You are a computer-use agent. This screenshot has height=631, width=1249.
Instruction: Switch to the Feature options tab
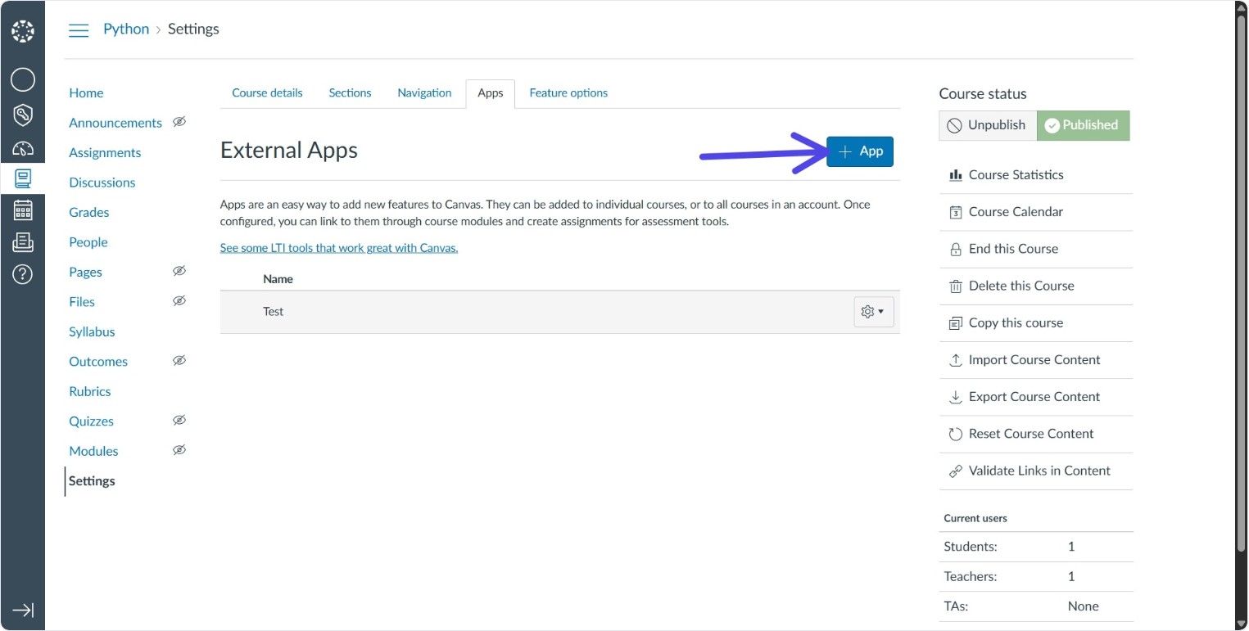pyautogui.click(x=568, y=93)
